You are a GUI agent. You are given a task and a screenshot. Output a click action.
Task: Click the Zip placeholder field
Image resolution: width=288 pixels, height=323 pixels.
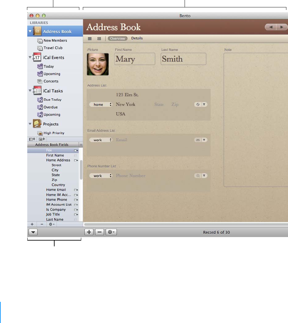coord(175,105)
